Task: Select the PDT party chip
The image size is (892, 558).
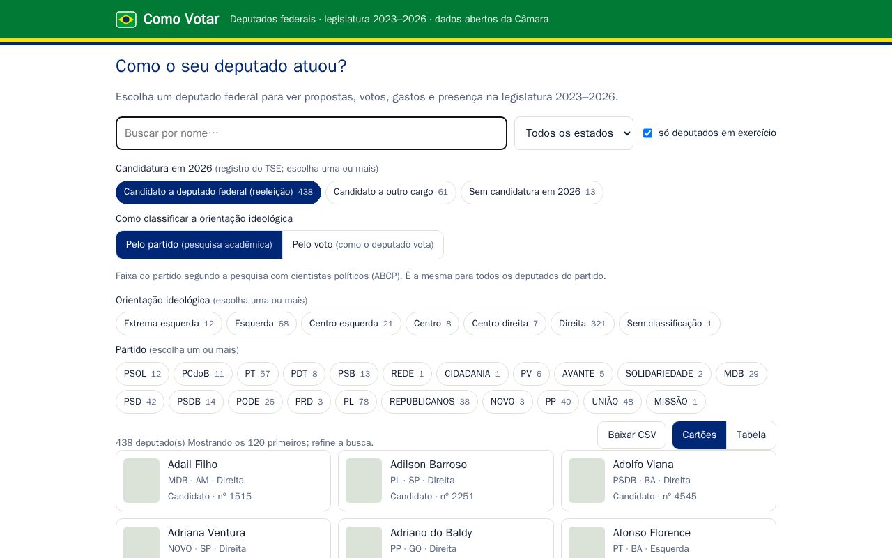Action: 304,374
